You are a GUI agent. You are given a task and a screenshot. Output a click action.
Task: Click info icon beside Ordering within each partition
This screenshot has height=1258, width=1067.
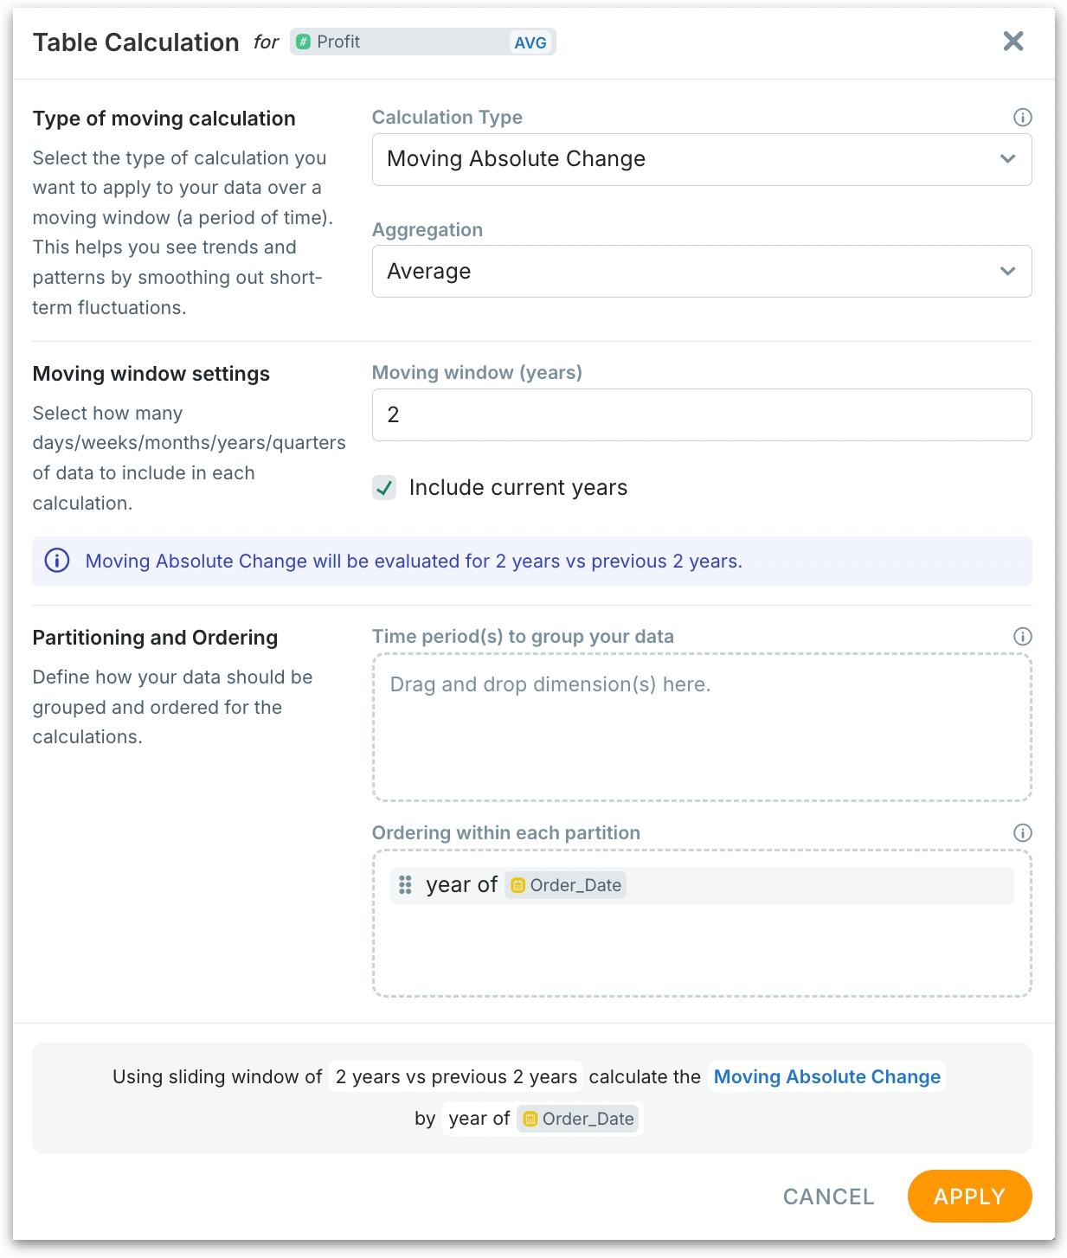point(1022,833)
